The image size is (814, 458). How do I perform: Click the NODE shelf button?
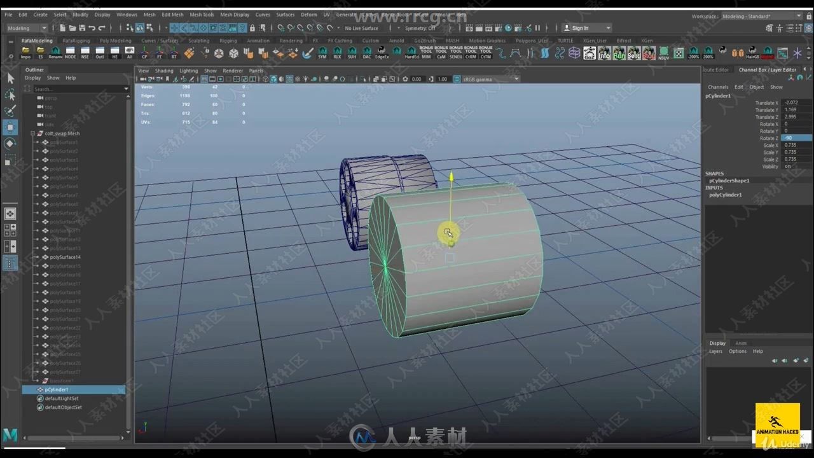point(70,52)
